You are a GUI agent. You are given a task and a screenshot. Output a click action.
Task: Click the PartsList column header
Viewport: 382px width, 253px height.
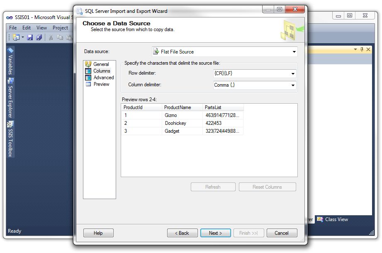click(x=223, y=107)
